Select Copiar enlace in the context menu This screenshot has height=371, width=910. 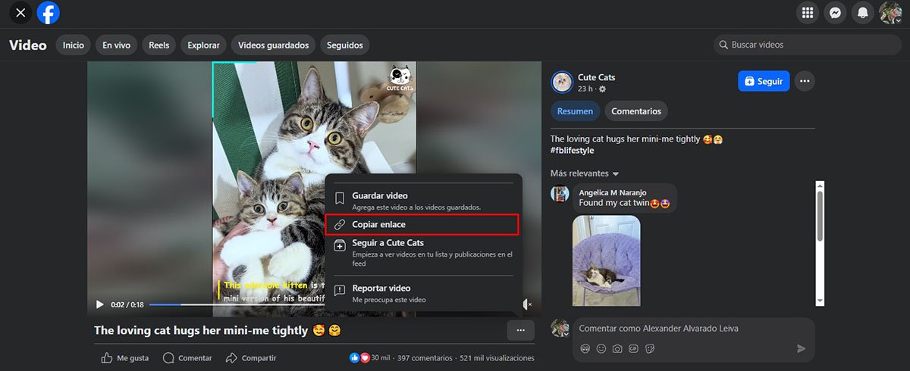pyautogui.click(x=422, y=224)
